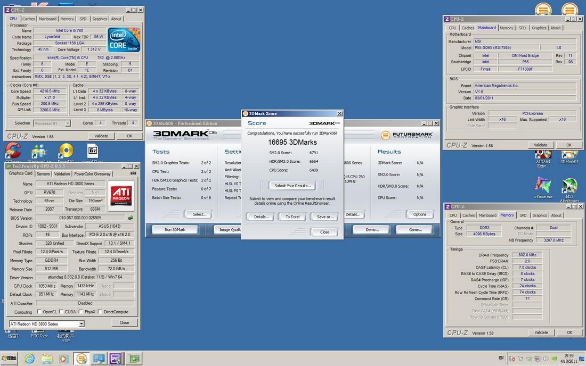The height and width of the screenshot is (366, 586).
Task: Click the GPU-Z screenshot camera icon
Action: [x=133, y=173]
